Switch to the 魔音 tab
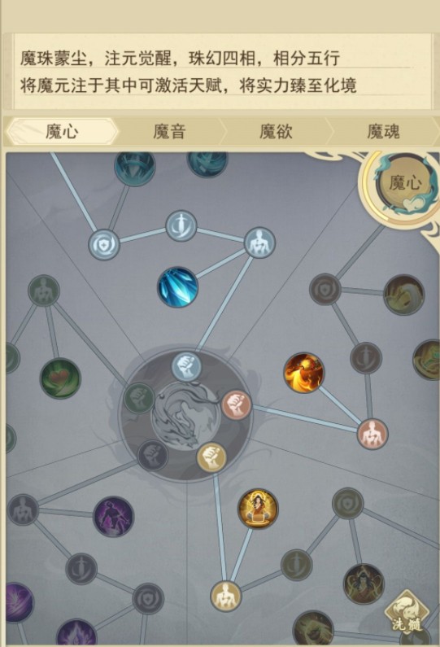This screenshot has width=440, height=647. click(169, 132)
